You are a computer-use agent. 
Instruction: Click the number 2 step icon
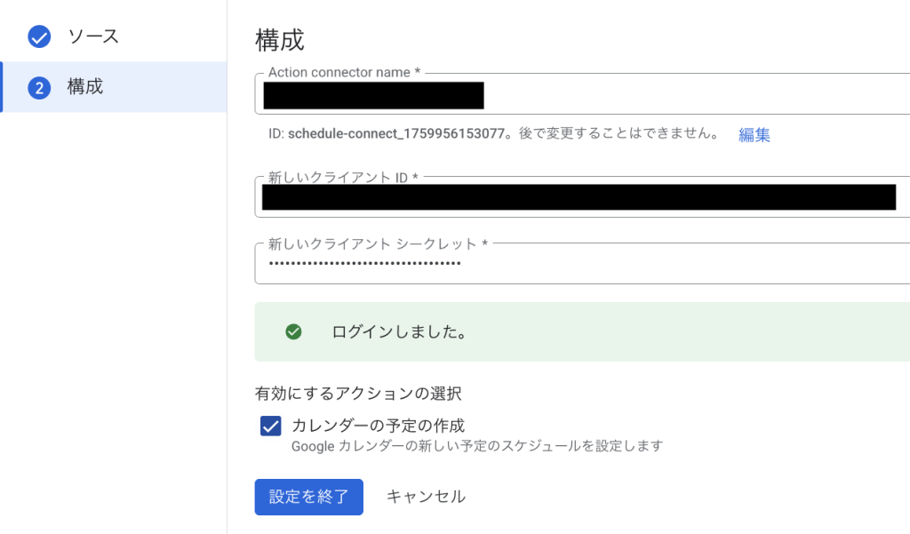(38, 87)
